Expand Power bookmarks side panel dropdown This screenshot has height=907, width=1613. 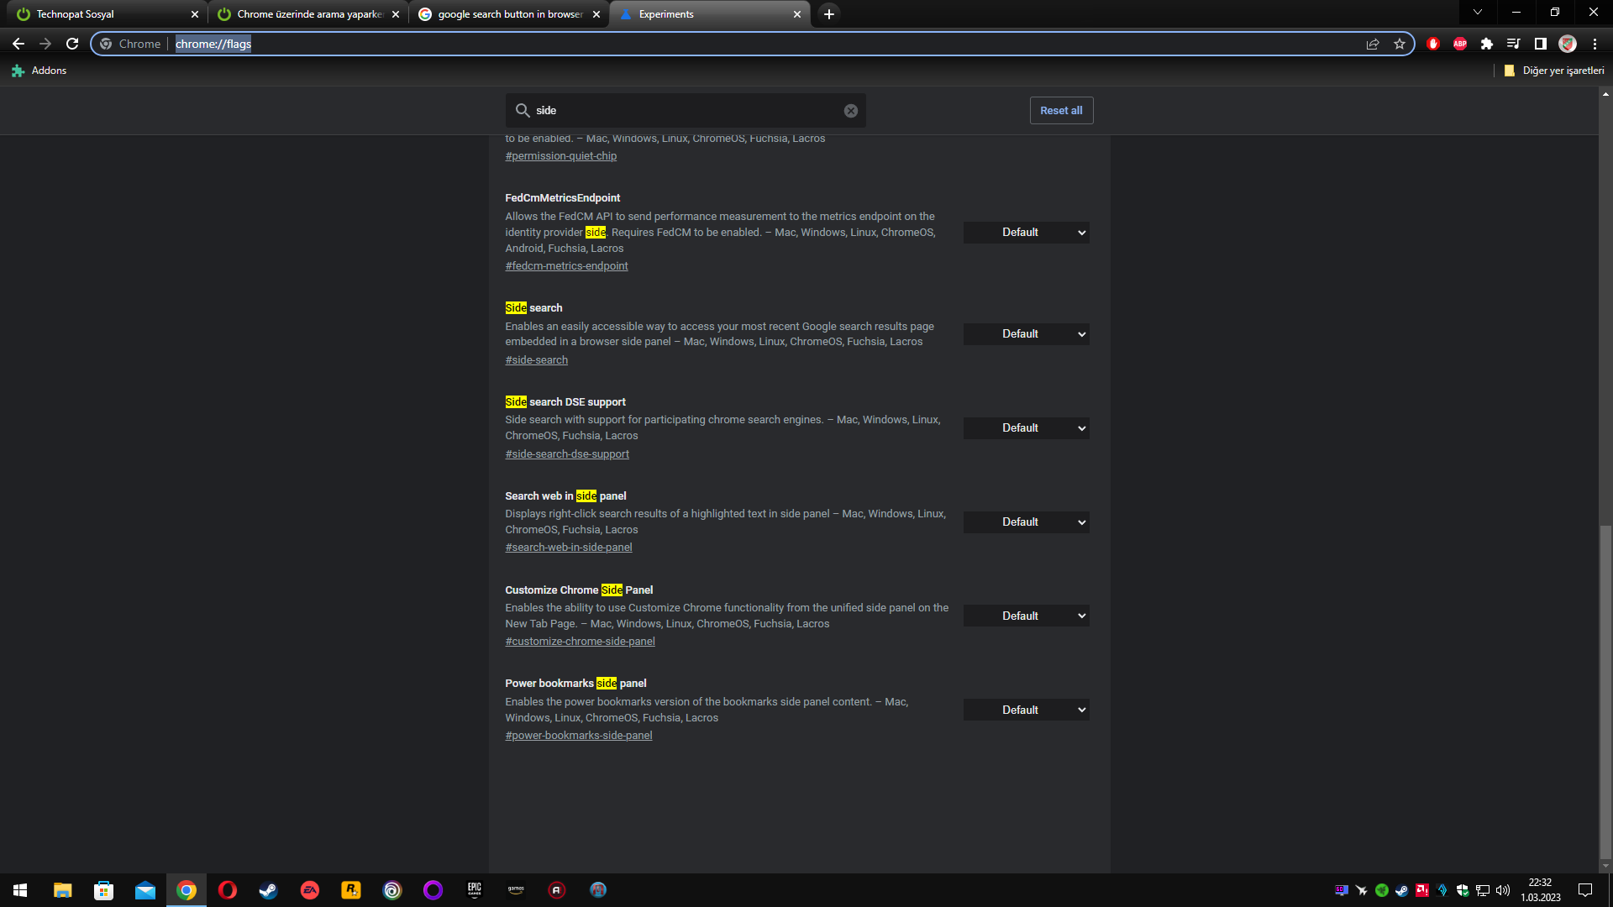(1026, 710)
